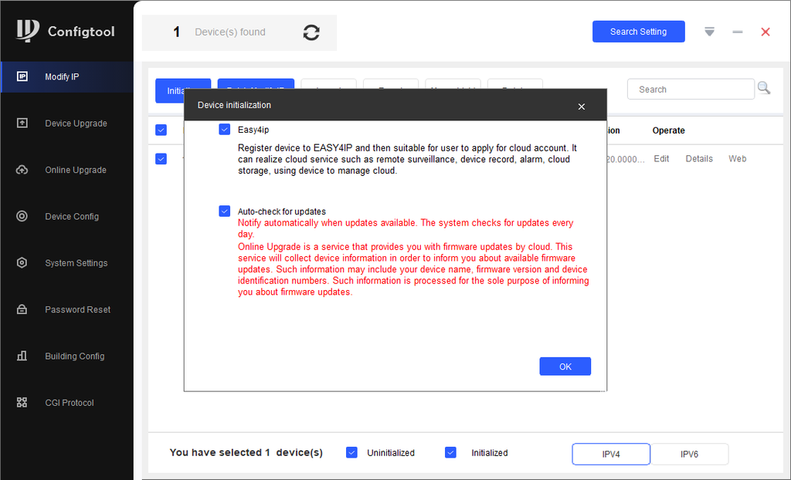Open the device Details link
This screenshot has height=480, width=791.
tap(699, 159)
